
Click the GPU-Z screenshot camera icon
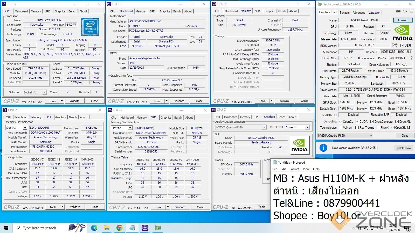click(398, 11)
